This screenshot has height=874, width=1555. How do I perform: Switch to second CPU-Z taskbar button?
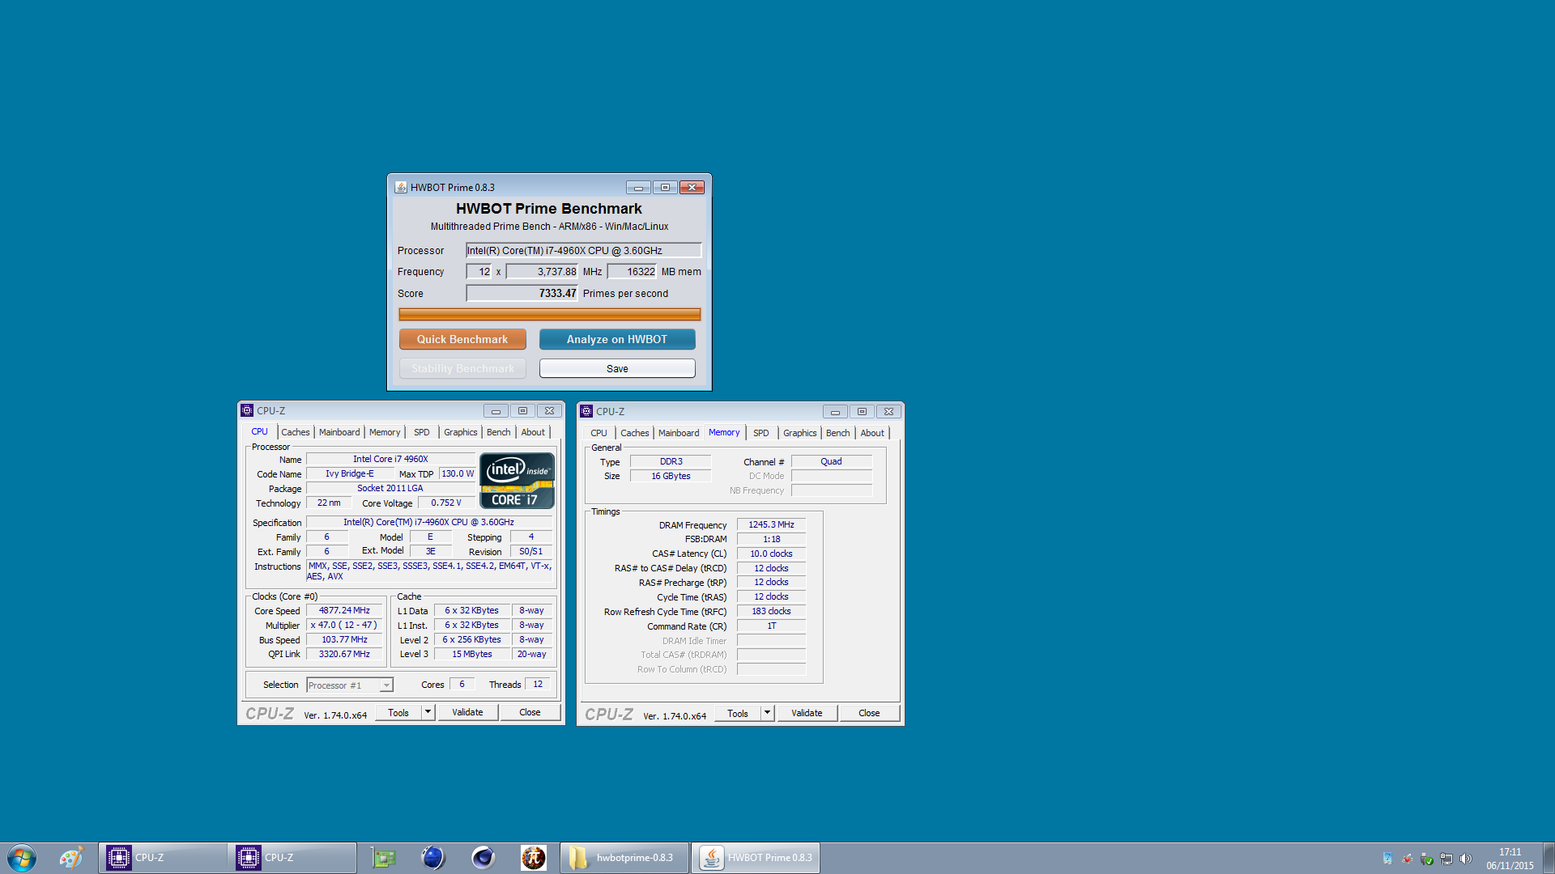(292, 858)
